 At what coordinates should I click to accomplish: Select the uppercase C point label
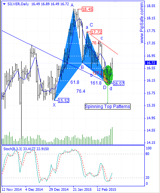point(92,25)
